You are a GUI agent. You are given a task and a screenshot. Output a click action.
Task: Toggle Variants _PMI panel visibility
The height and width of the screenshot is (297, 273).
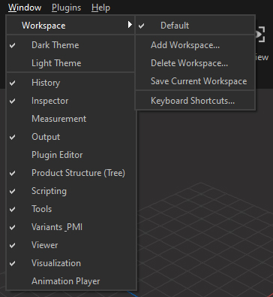point(71,227)
